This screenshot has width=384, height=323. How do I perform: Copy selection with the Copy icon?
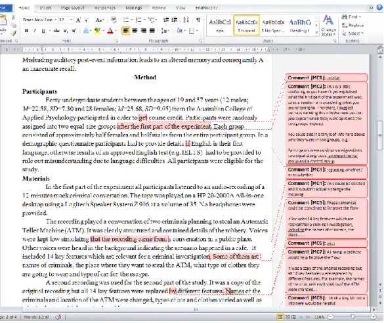pos(14,25)
